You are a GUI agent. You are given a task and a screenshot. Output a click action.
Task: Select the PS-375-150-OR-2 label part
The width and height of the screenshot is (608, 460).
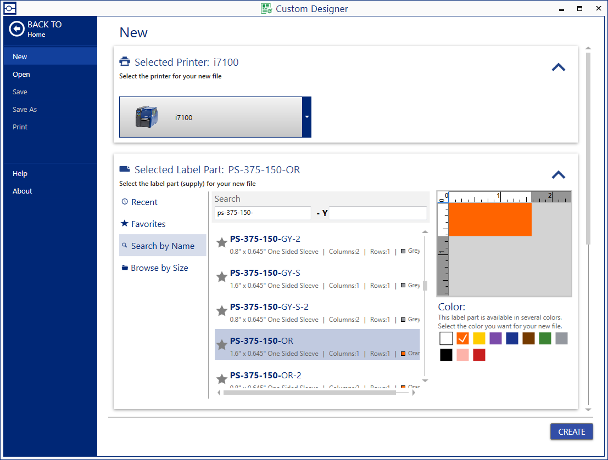(x=317, y=379)
